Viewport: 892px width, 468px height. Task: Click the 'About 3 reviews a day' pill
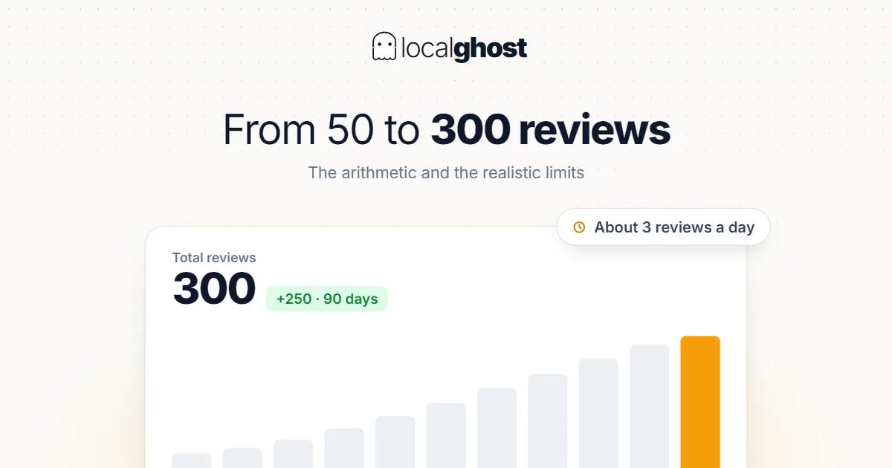pyautogui.click(x=663, y=227)
